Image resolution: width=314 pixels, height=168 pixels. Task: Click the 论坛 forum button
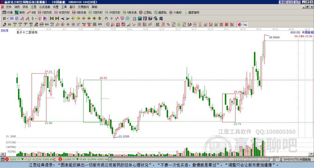290,2
